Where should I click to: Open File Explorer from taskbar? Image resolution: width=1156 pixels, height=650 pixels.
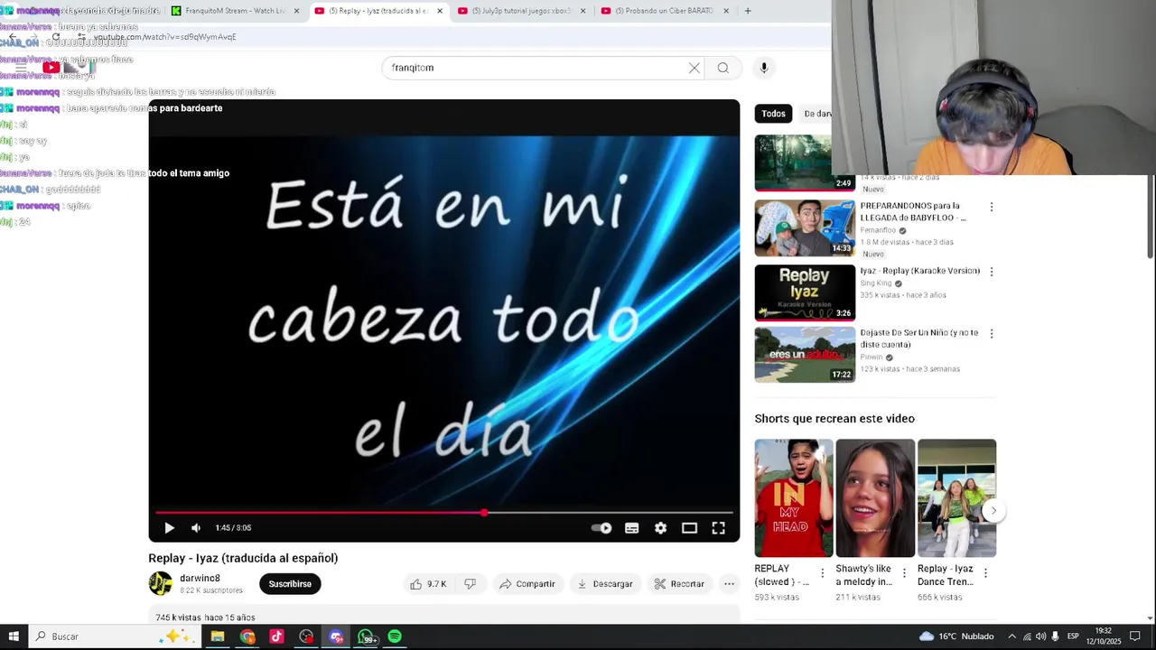218,636
